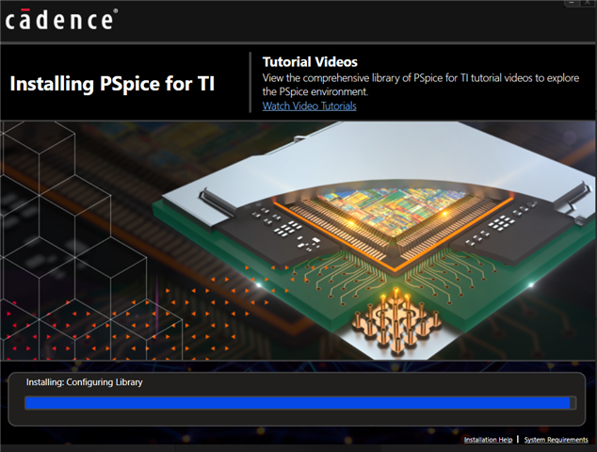Close the installer window
The height and width of the screenshot is (452, 597).
point(588,3)
